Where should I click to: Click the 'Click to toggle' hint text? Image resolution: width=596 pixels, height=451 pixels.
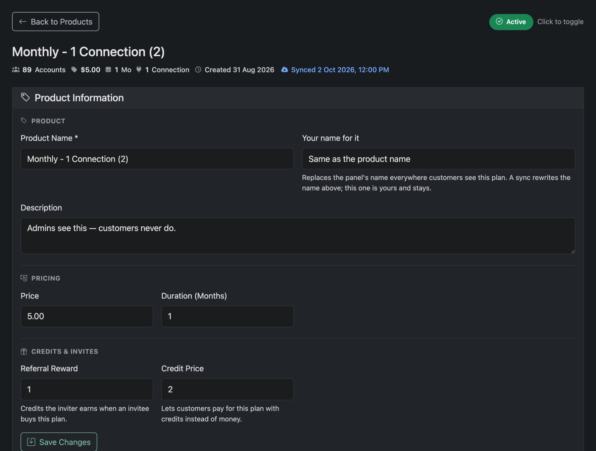[x=560, y=22]
